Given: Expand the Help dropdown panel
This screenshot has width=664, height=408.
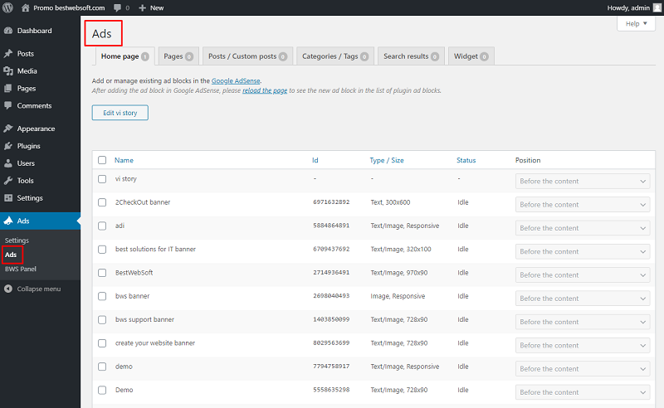Looking at the screenshot, I should point(636,24).
